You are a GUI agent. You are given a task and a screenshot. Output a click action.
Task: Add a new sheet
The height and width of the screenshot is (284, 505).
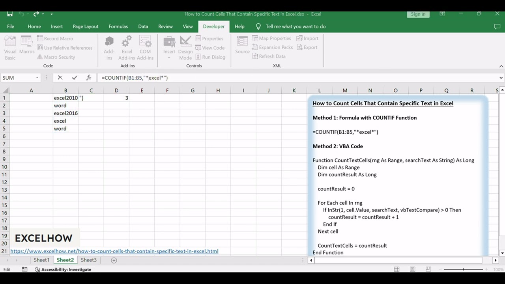(114, 260)
